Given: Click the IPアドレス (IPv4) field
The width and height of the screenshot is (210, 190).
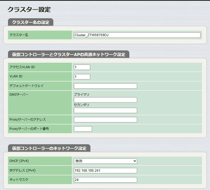Looking at the screenshot, I should [105, 171].
